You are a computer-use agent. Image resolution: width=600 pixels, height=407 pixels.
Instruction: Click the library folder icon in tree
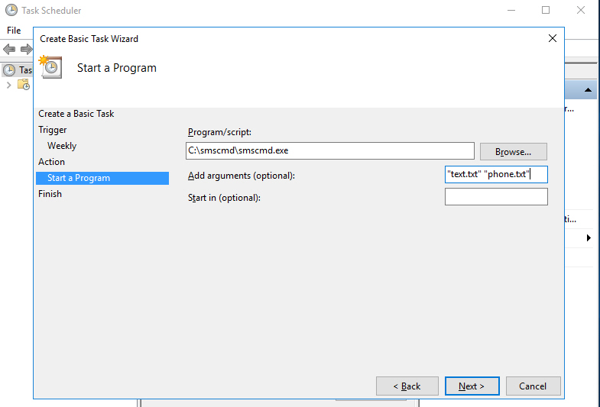(24, 85)
